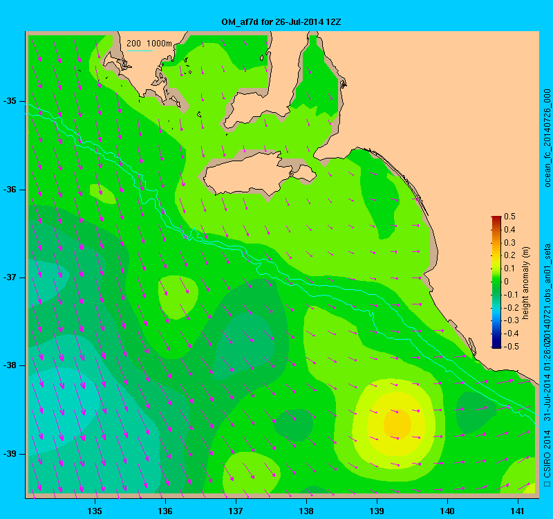This screenshot has height=519, width=553.
Task: Click the island south of the peninsulas
Action: pyautogui.click(x=260, y=174)
